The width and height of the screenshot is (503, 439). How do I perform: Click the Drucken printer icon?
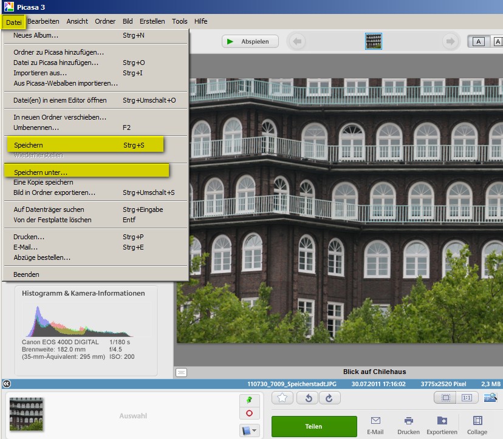[x=409, y=421]
